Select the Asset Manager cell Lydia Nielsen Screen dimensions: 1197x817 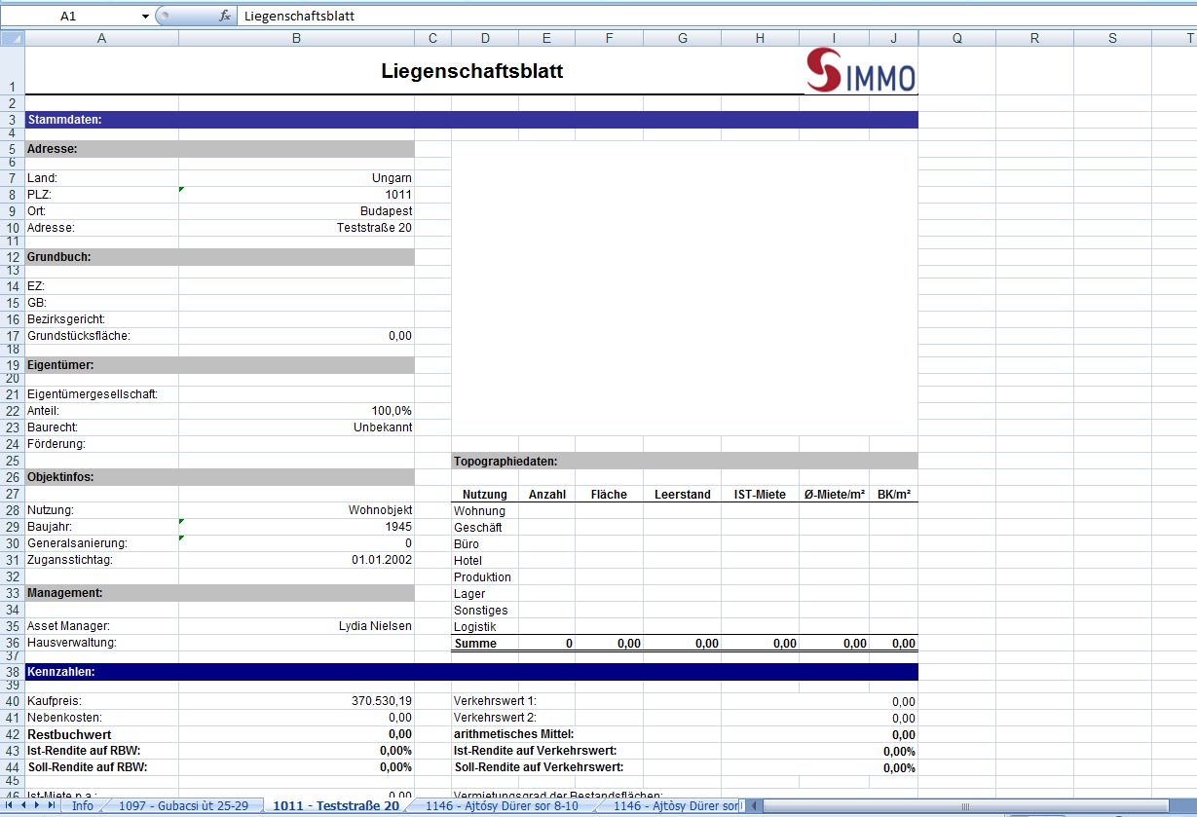tap(296, 626)
